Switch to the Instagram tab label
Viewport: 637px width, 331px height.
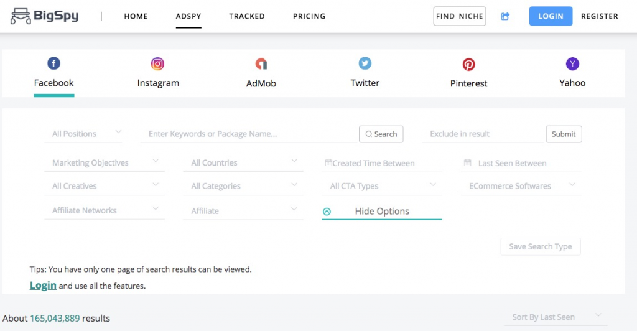[x=158, y=83]
